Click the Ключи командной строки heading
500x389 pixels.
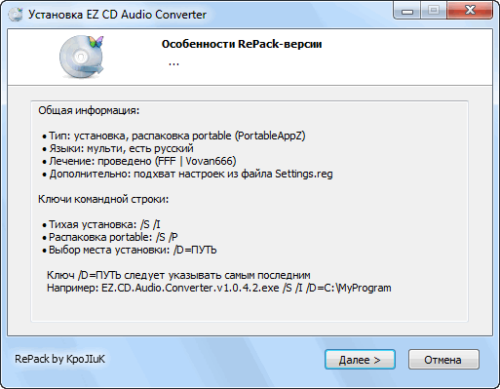coord(103,199)
